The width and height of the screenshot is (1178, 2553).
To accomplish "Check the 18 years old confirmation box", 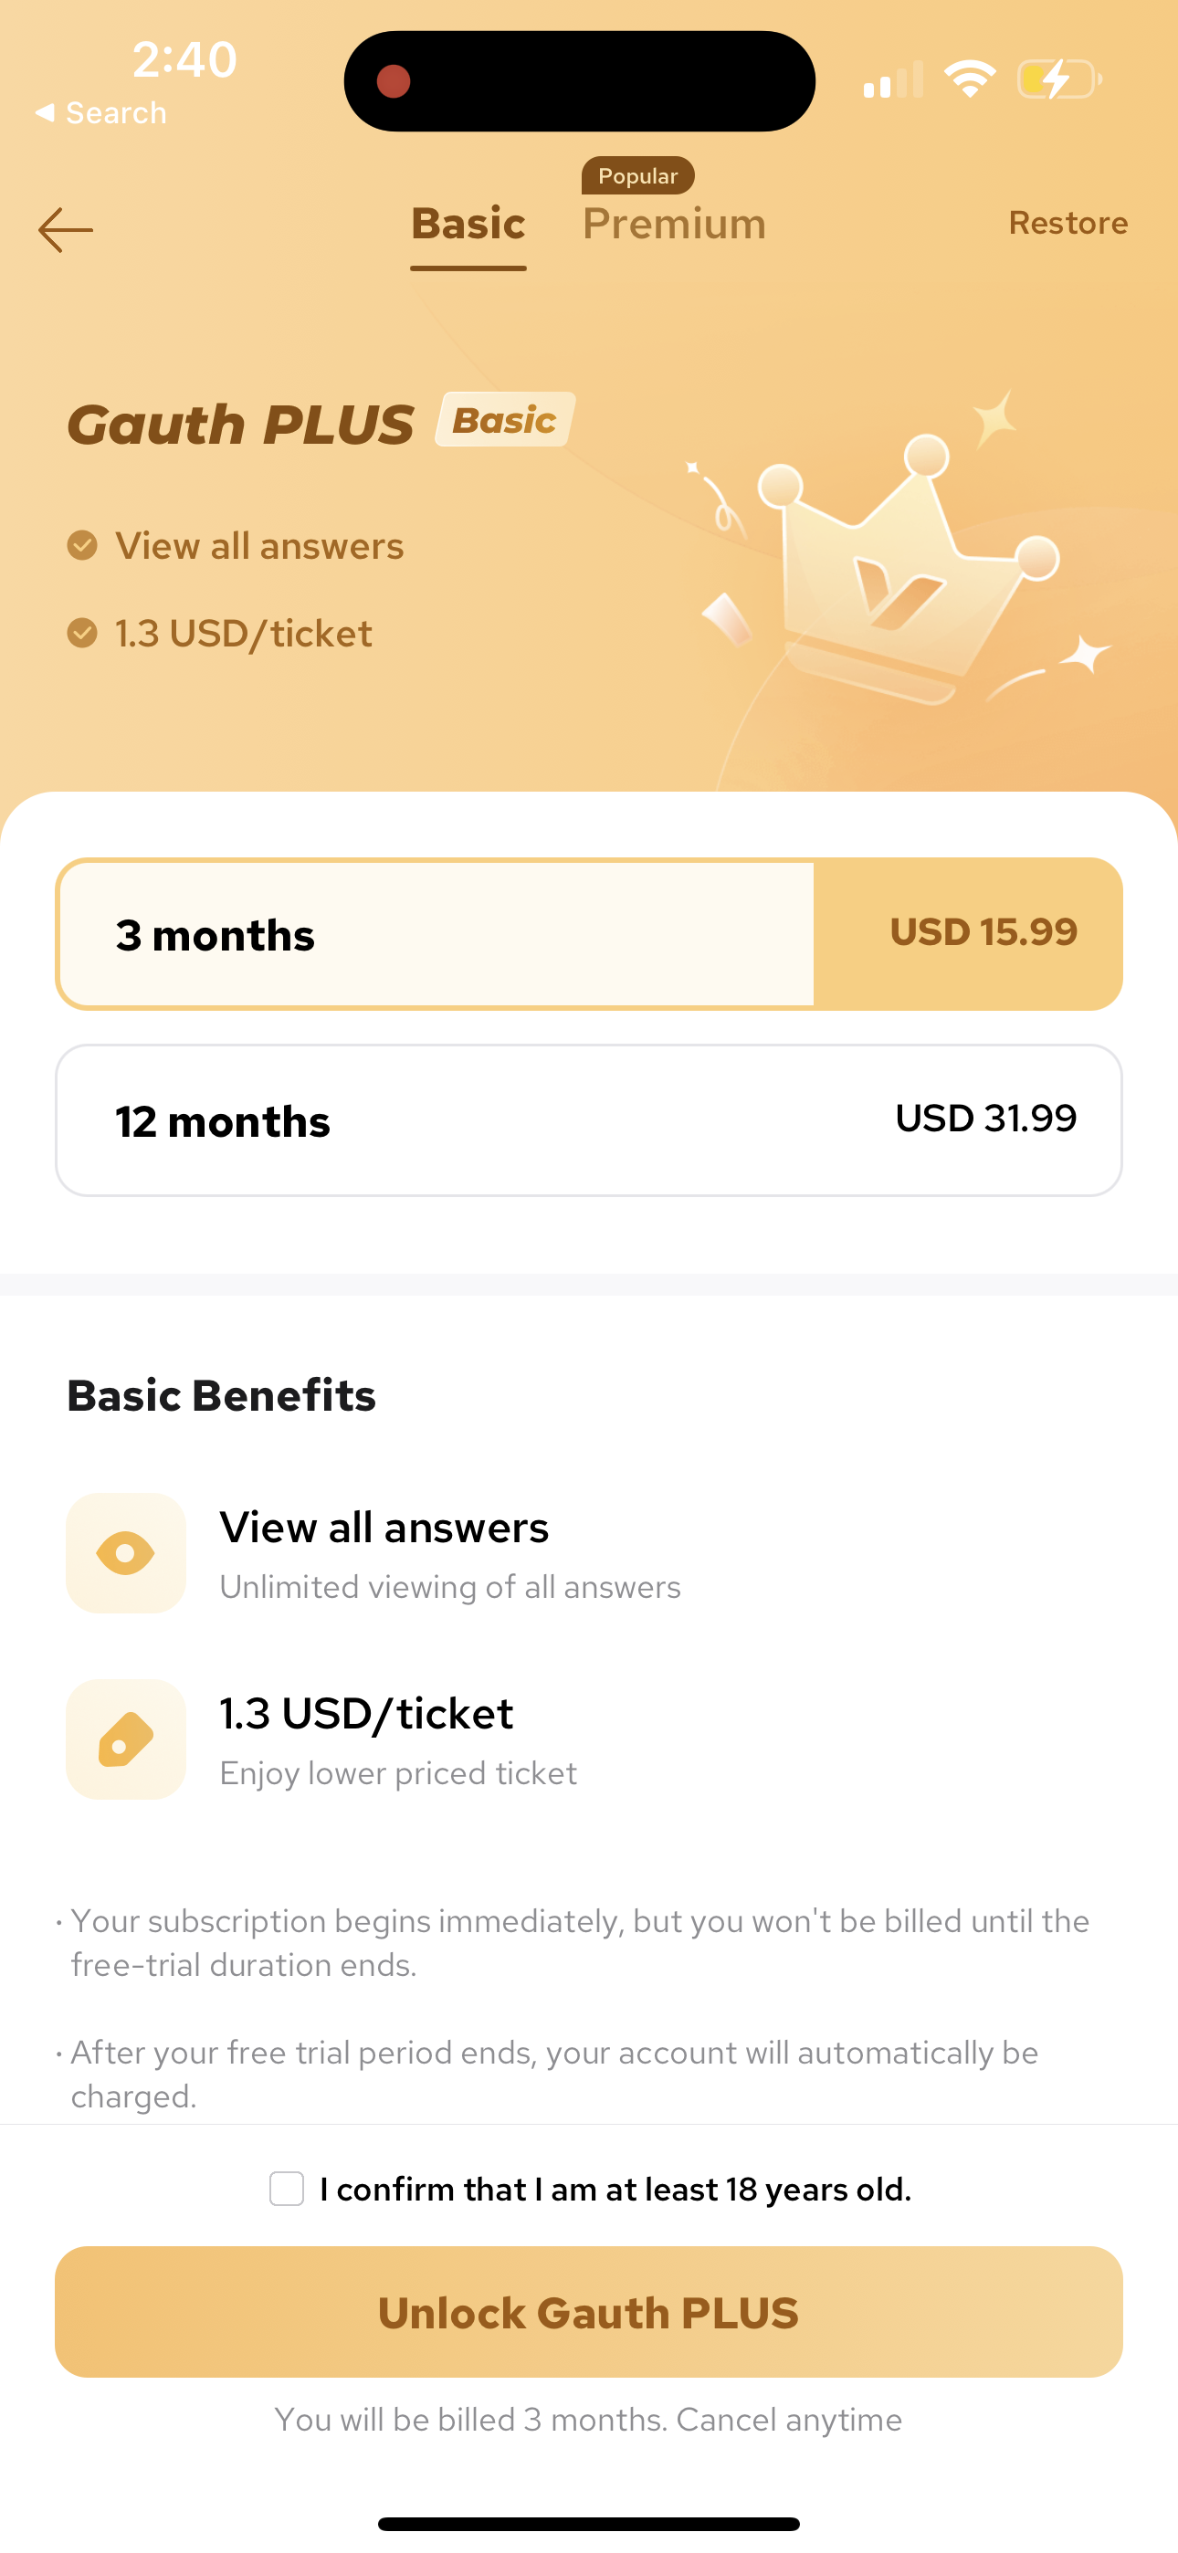I will click(x=287, y=2189).
